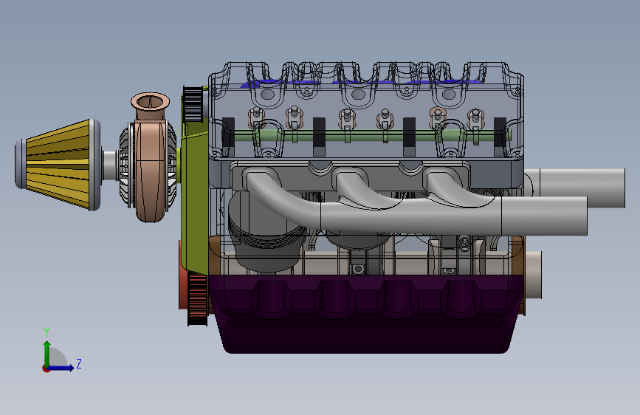
Task: Select the dark purple oil pan
Action: 366,314
